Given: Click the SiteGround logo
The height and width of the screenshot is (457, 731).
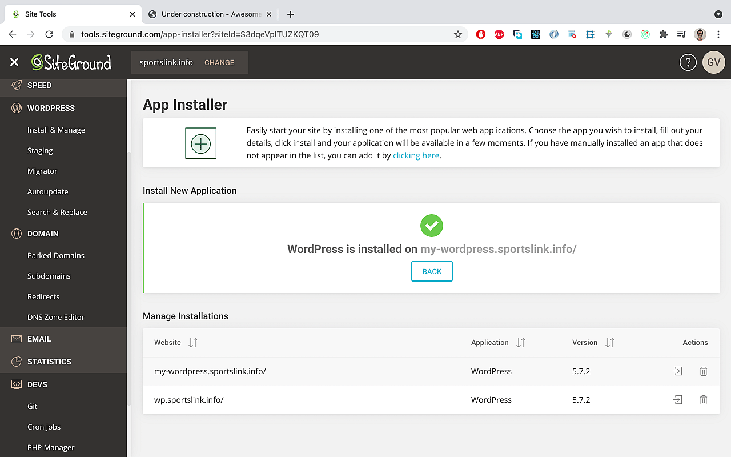Looking at the screenshot, I should pos(71,62).
